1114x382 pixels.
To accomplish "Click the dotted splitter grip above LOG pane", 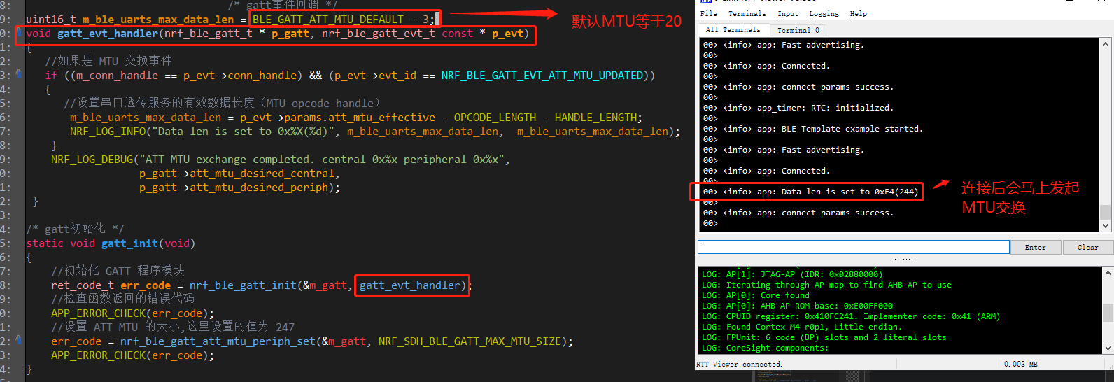I will 905,260.
